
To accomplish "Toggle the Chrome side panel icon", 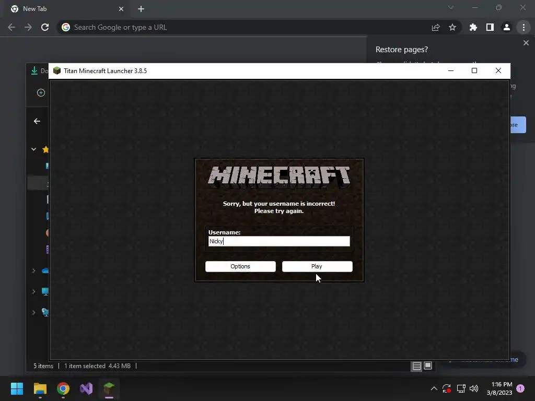I will pyautogui.click(x=490, y=27).
